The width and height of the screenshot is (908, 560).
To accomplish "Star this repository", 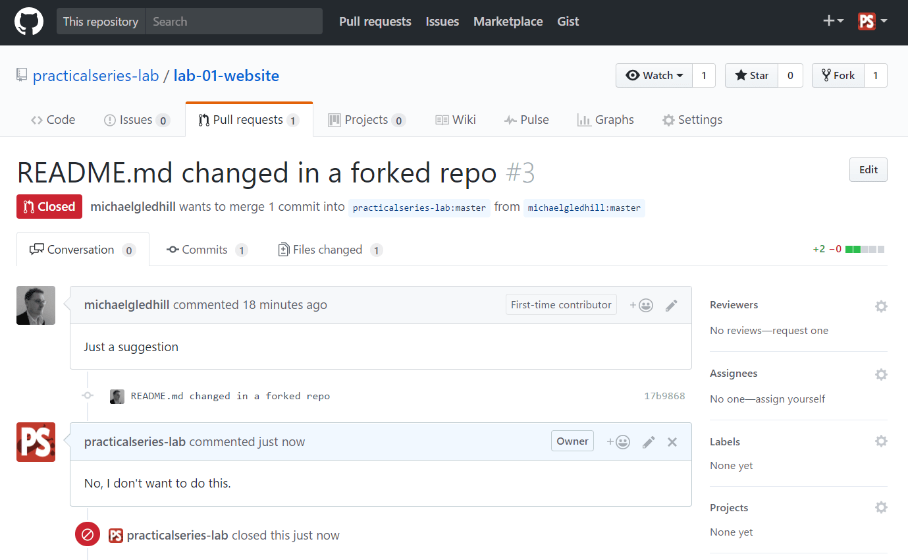I will click(x=751, y=76).
